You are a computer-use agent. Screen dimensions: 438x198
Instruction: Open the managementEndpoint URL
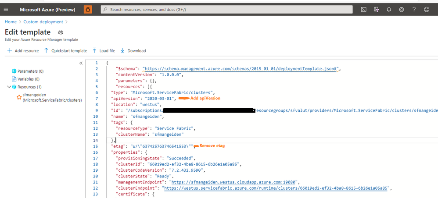click(x=234, y=182)
